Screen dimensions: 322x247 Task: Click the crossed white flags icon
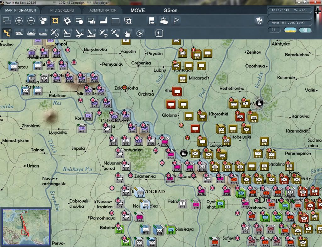tap(259, 20)
